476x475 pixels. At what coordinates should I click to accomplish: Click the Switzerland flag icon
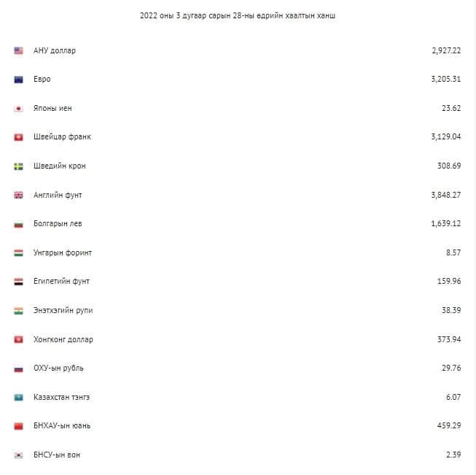point(19,137)
